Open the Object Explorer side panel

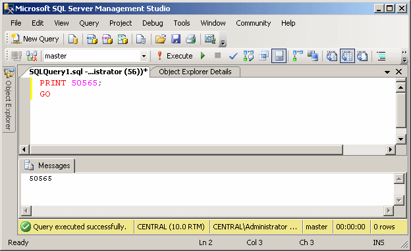9,99
